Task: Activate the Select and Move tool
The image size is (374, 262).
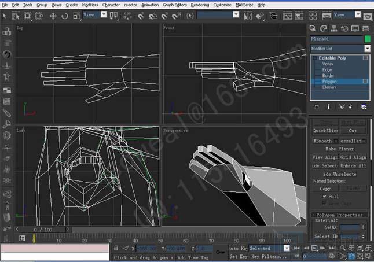Action: pos(53,16)
